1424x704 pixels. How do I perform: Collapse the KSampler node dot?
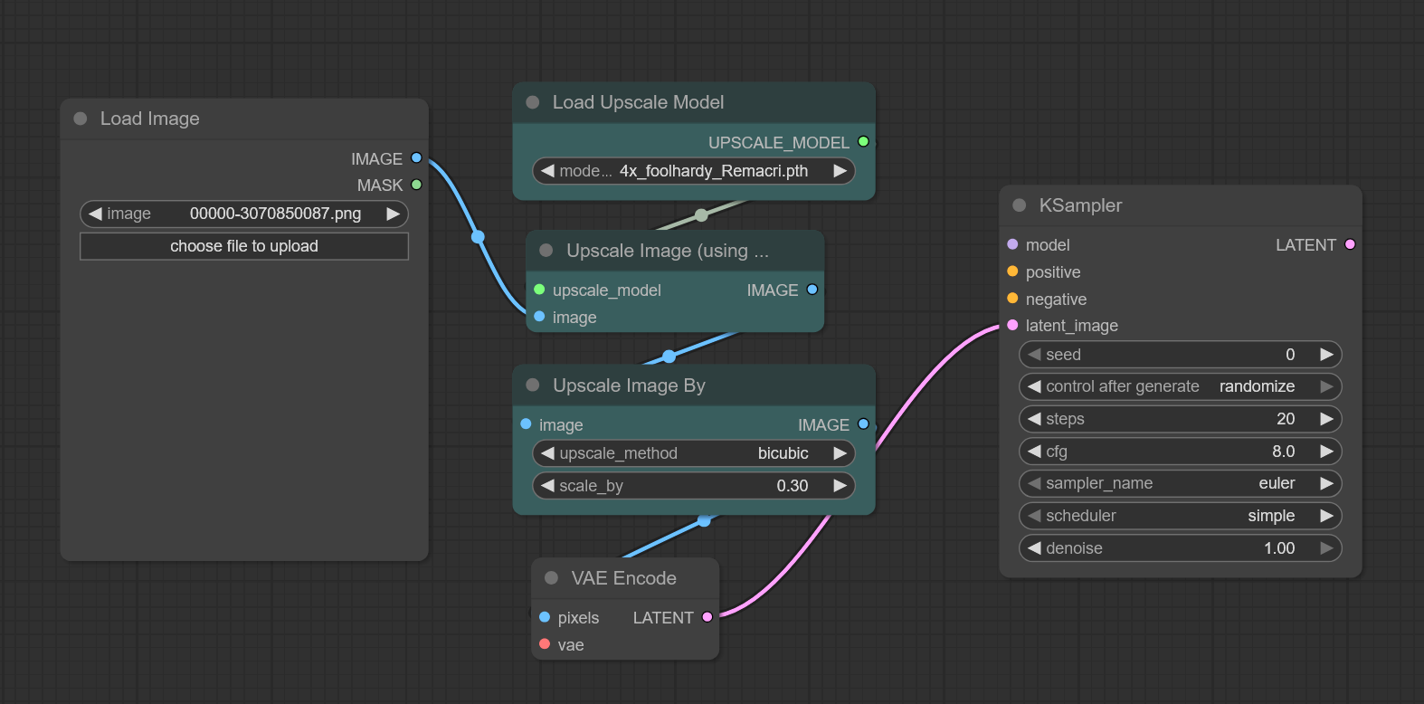pos(1020,205)
